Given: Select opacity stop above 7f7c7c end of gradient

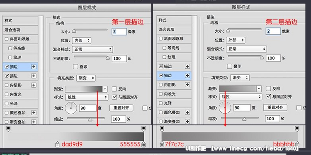Looking at the screenshot, I should pyautogui.click(x=162, y=129).
